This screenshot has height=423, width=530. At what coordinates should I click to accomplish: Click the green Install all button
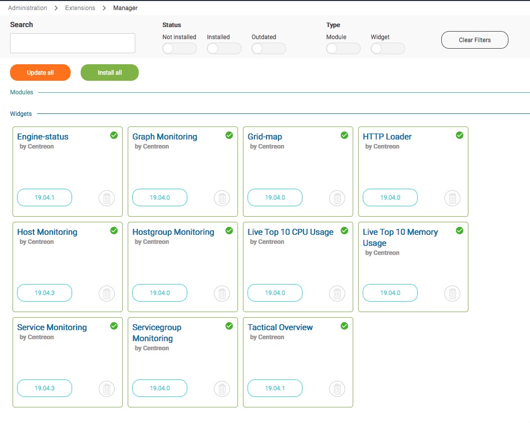click(x=109, y=73)
